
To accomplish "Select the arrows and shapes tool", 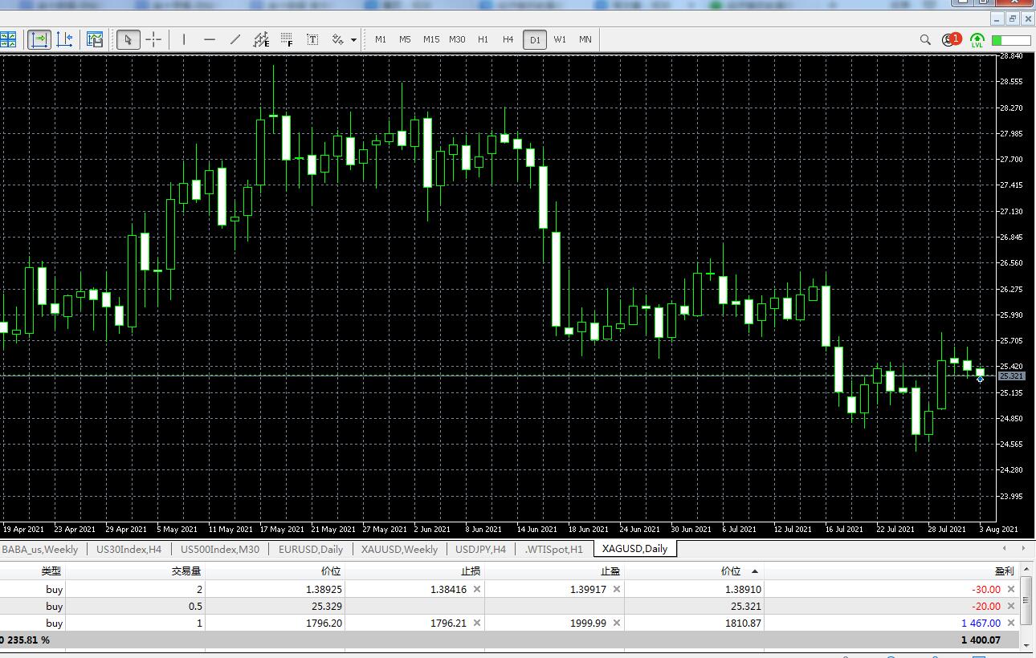I will [x=338, y=39].
